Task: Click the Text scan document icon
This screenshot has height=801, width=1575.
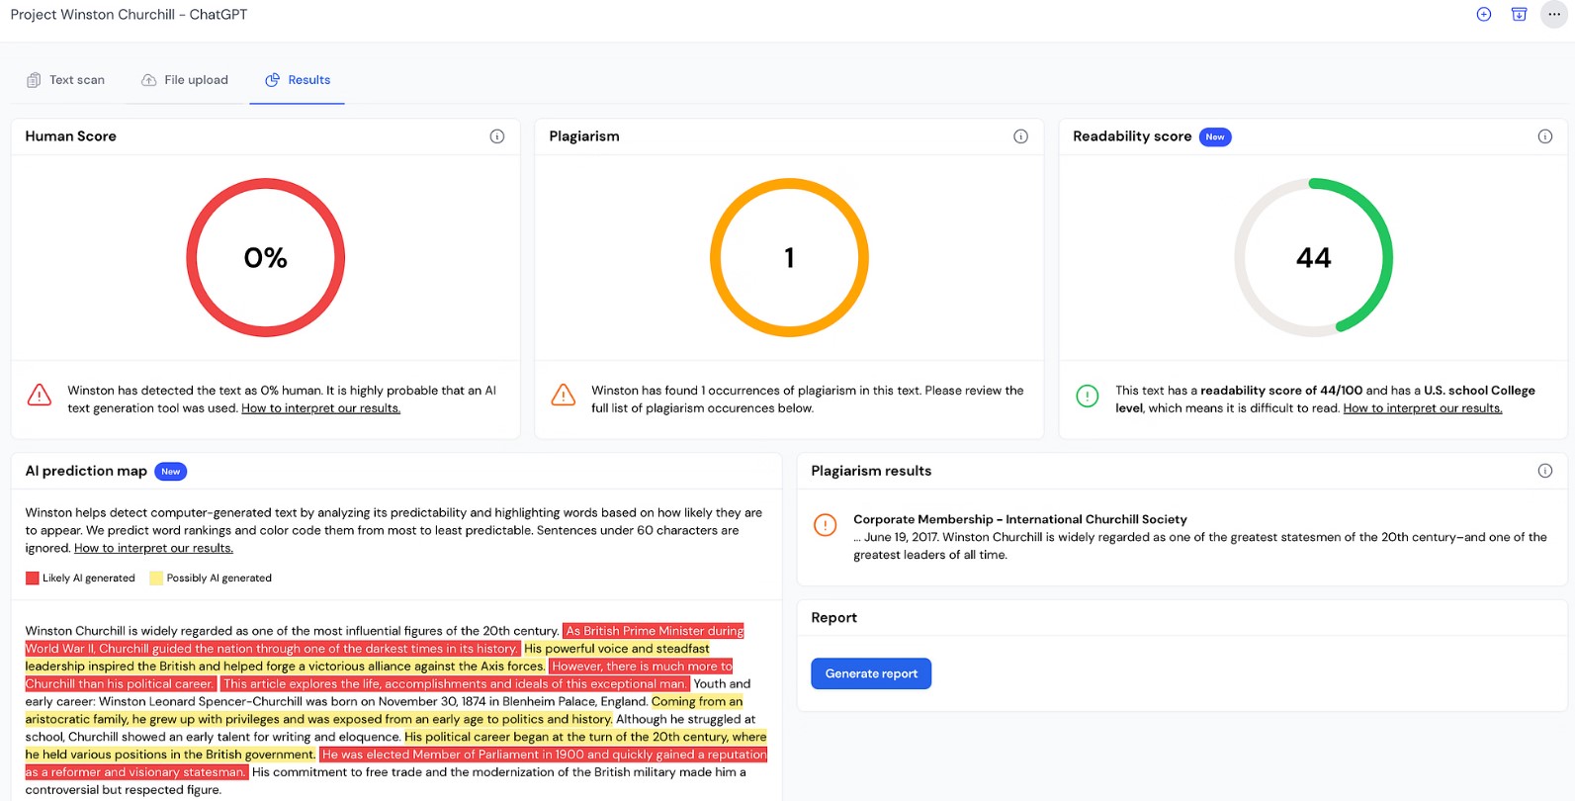Action: tap(34, 80)
